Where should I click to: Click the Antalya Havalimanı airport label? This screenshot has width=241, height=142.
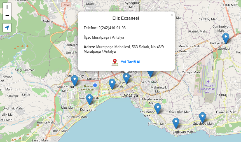pyautogui.click(x=209, y=89)
